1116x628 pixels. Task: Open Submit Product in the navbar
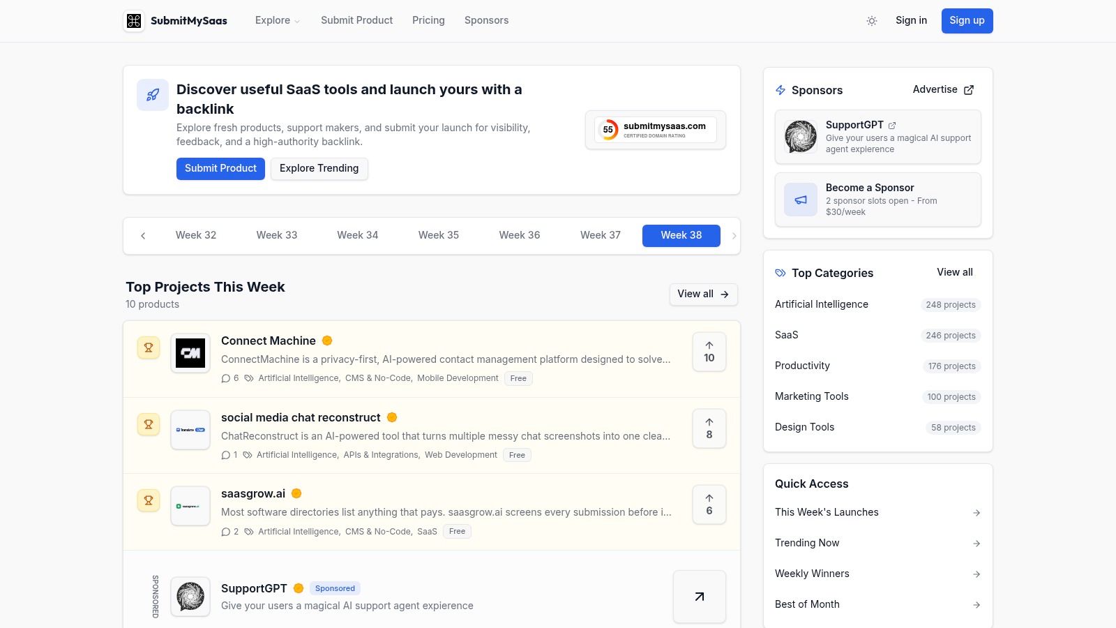pyautogui.click(x=357, y=20)
